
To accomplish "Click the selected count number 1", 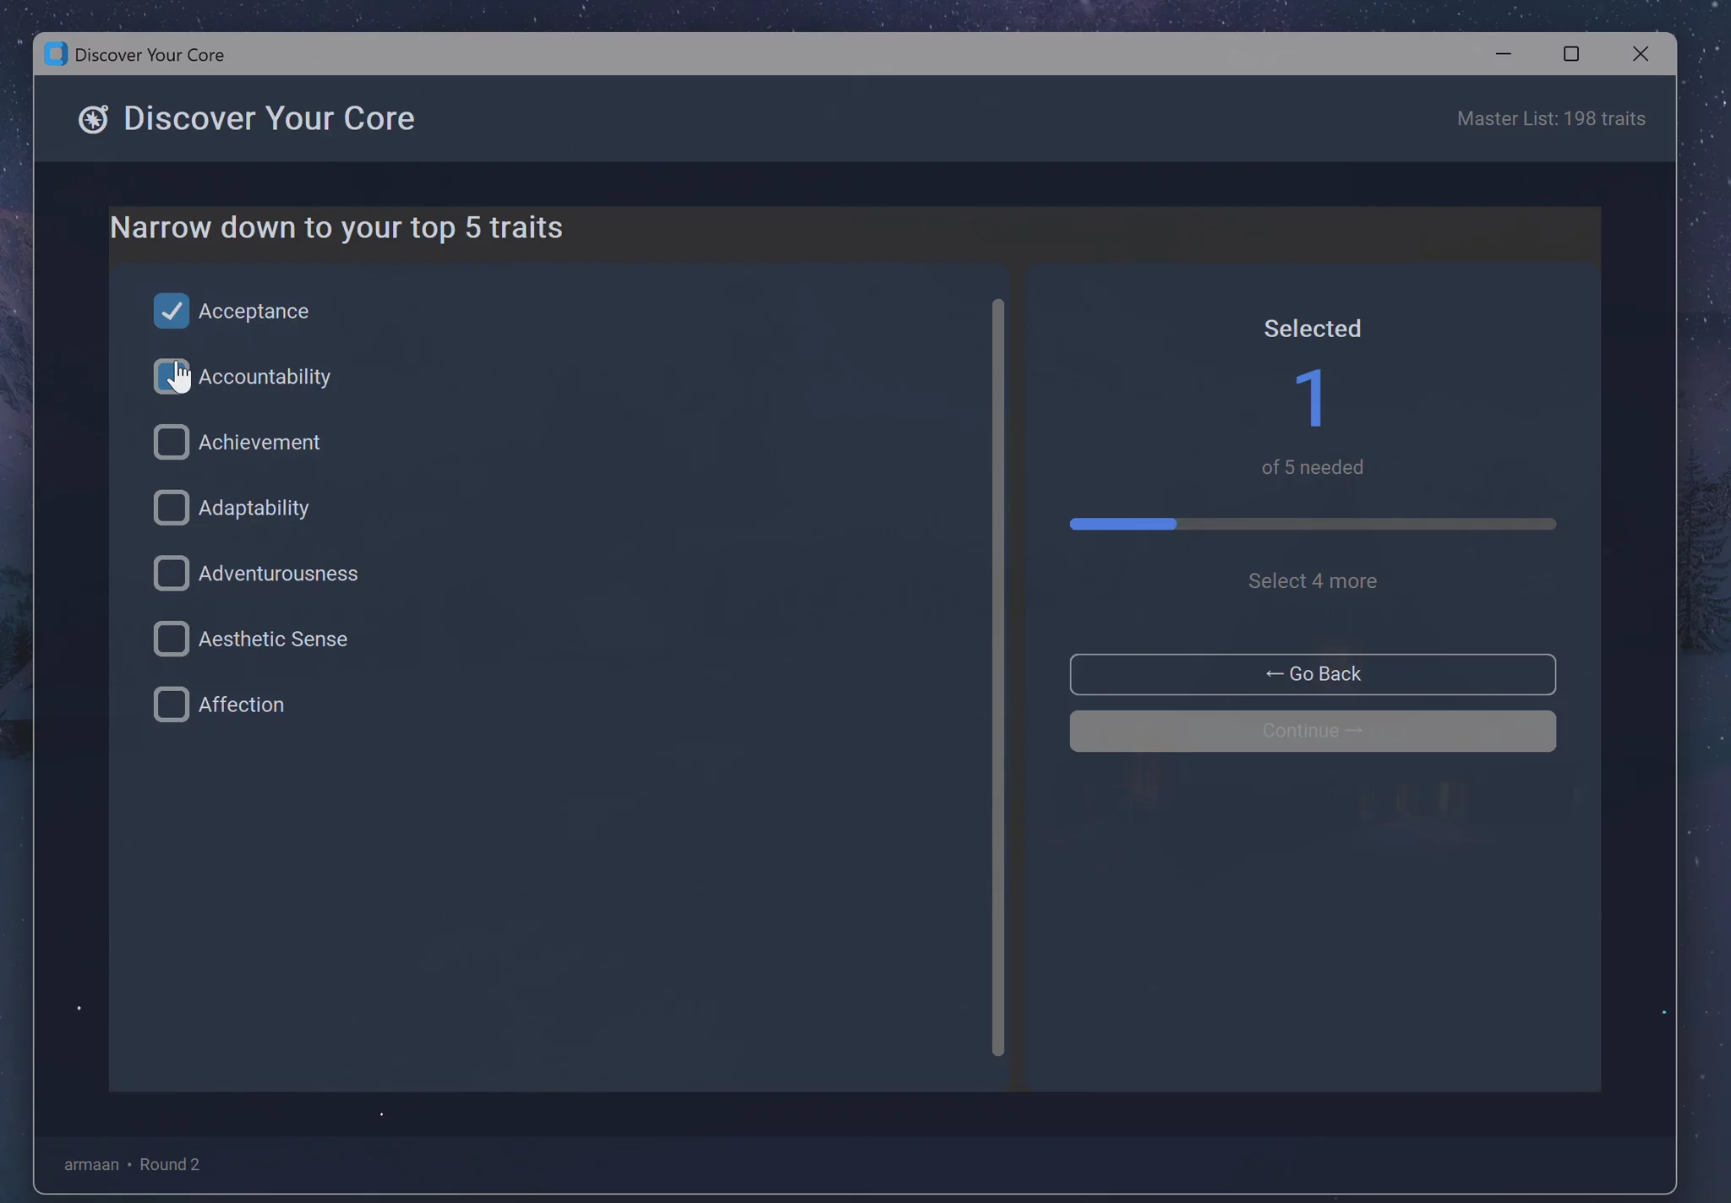I will coord(1312,398).
